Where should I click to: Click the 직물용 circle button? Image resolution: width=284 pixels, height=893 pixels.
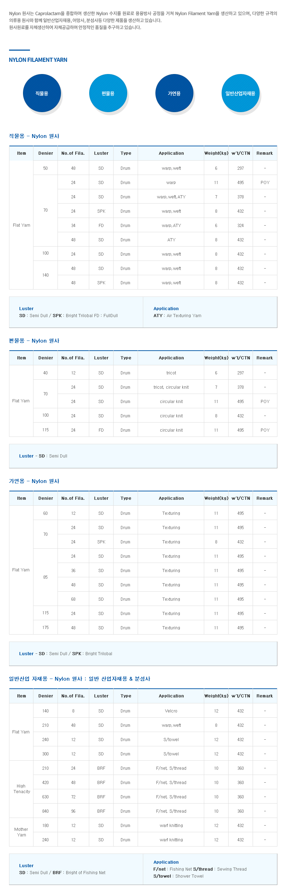point(42,93)
